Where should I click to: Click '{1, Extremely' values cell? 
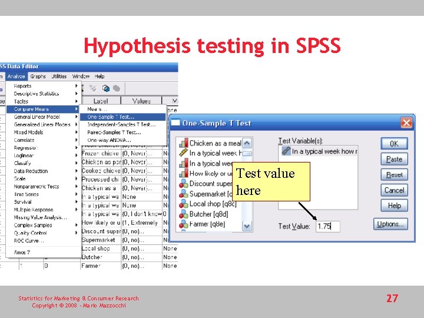click(141, 223)
